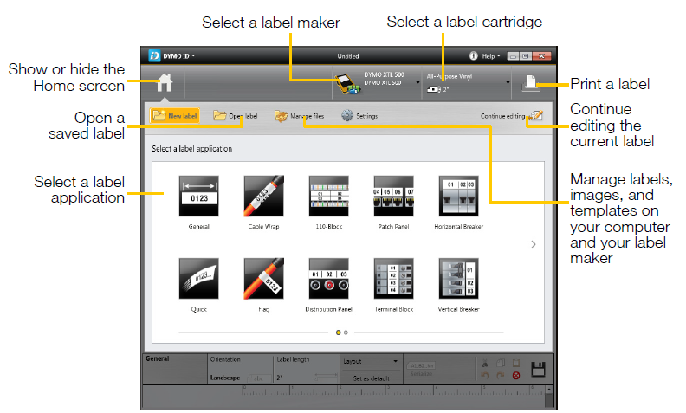Select the General label application
Viewport: 686px width, 413px height.
click(x=198, y=196)
